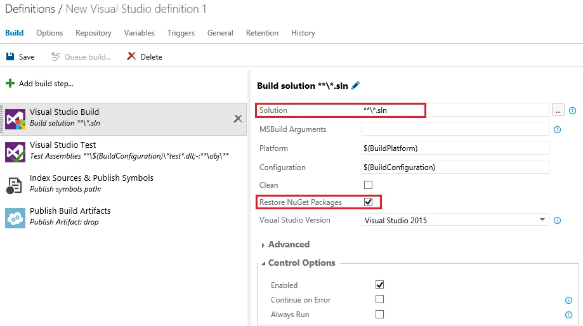Select the Visual Studio Test step icon
Image resolution: width=583 pixels, height=326 pixels.
coord(15,151)
